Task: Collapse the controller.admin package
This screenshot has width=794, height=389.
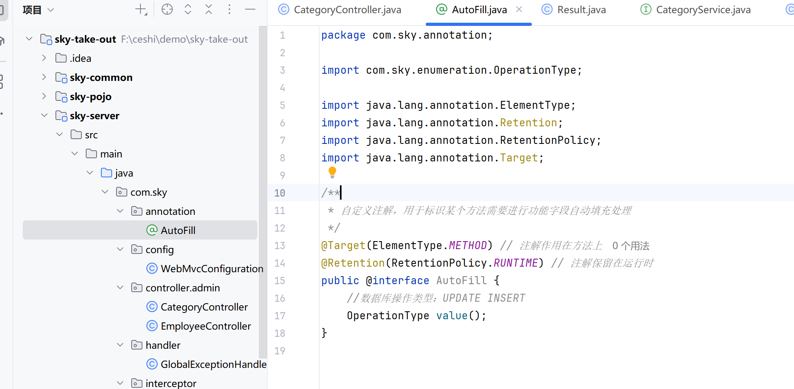Action: point(120,288)
